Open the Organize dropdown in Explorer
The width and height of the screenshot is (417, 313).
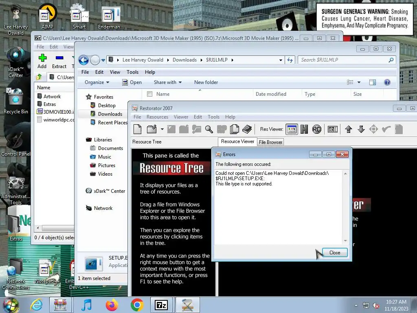point(97,82)
